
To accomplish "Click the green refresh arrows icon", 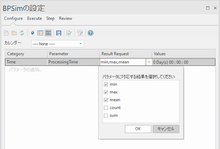I will [x=22, y=33].
